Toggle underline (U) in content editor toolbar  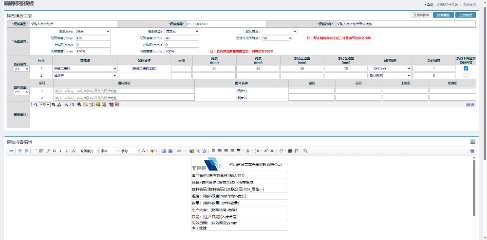pyautogui.click(x=67, y=151)
